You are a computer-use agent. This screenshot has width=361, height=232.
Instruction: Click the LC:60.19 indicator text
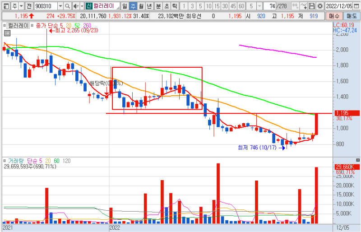point(343,25)
